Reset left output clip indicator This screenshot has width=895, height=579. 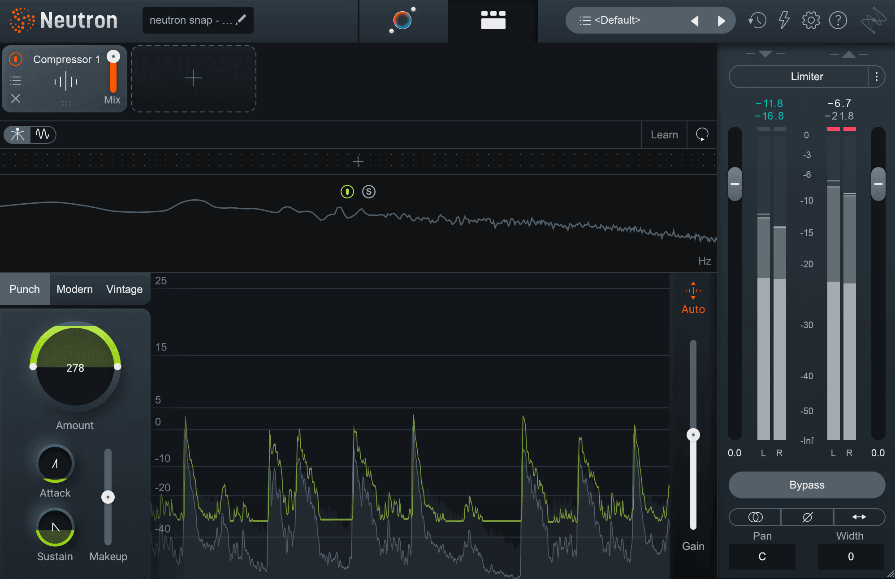834,129
